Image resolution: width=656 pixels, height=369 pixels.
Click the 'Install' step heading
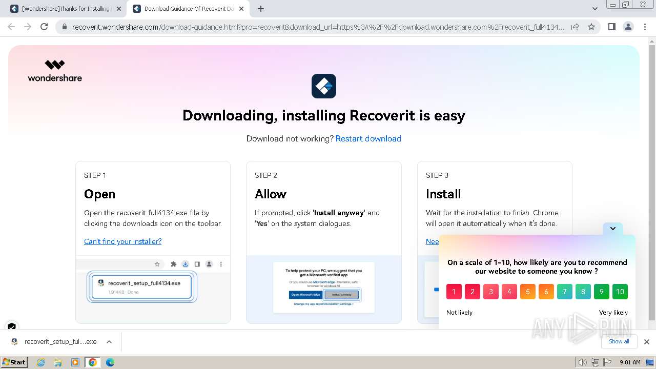click(443, 194)
